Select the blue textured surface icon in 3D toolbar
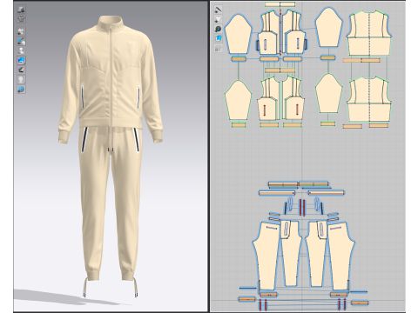Image resolution: width=418 pixels, height=313 pixels. [21, 60]
